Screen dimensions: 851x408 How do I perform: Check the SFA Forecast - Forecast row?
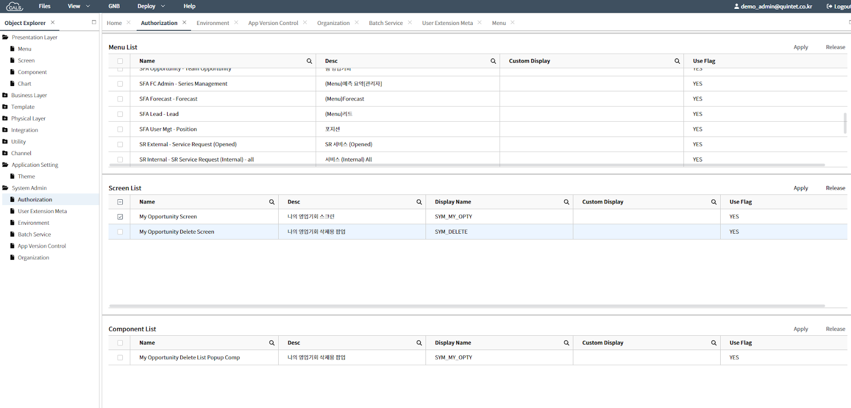point(120,99)
